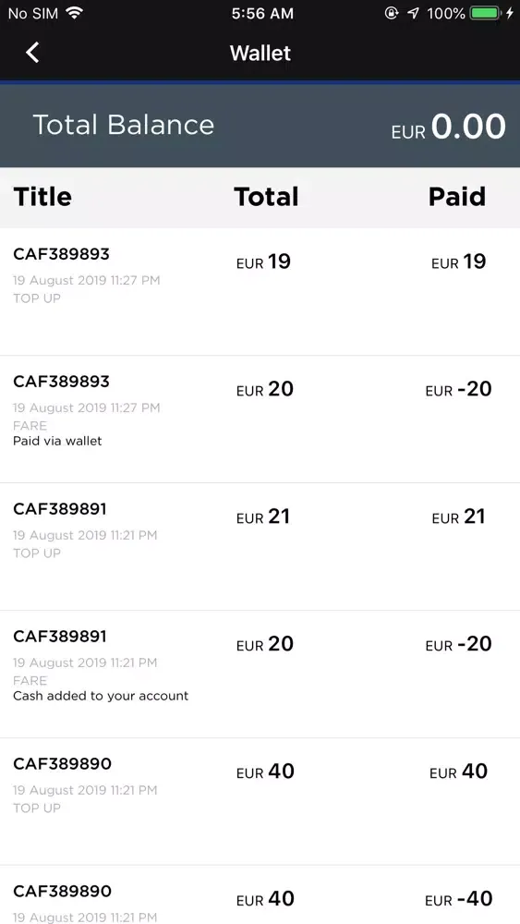This screenshot has height=924, width=520.
Task: Tap the Total Balance label
Action: click(x=123, y=125)
